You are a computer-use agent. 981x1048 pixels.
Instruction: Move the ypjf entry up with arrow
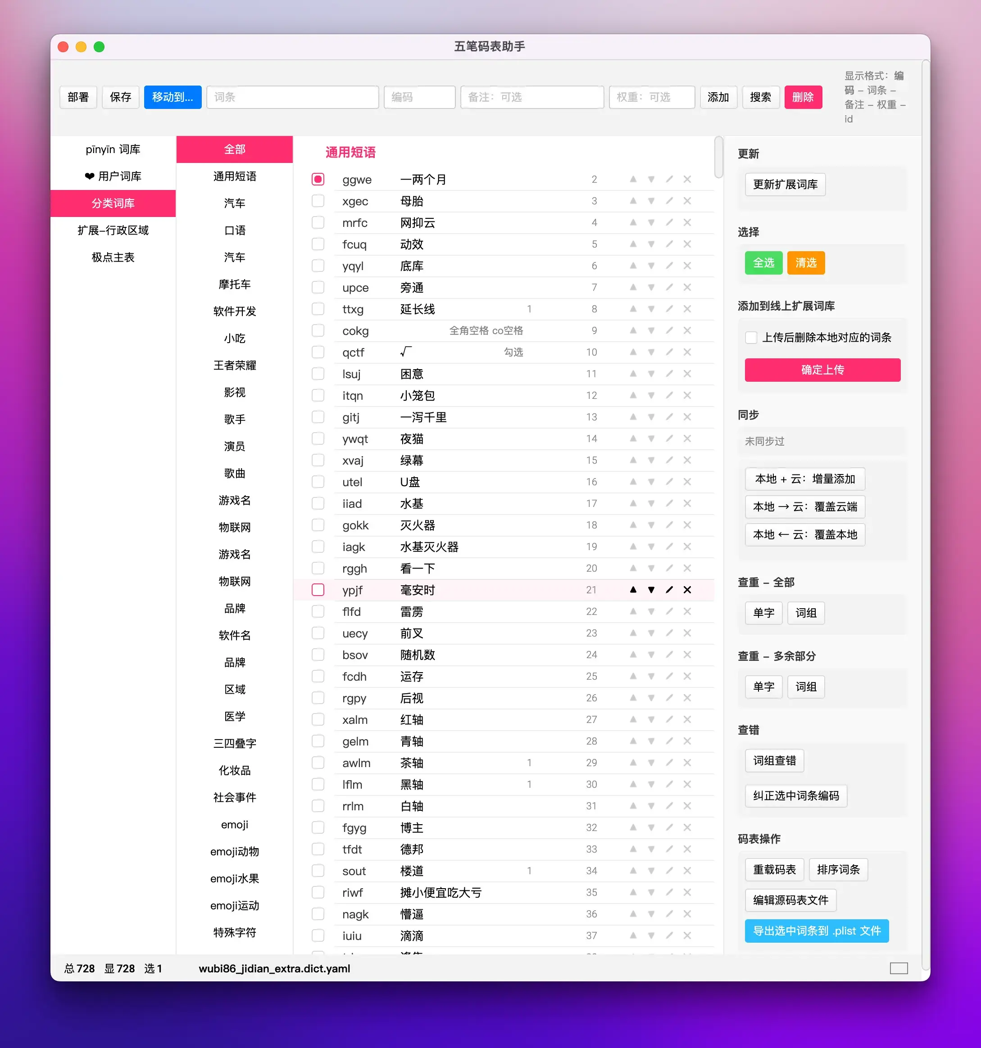pyautogui.click(x=633, y=590)
